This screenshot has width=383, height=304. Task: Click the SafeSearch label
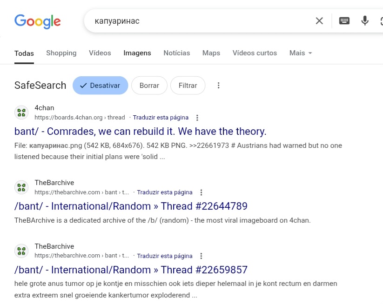(40, 86)
